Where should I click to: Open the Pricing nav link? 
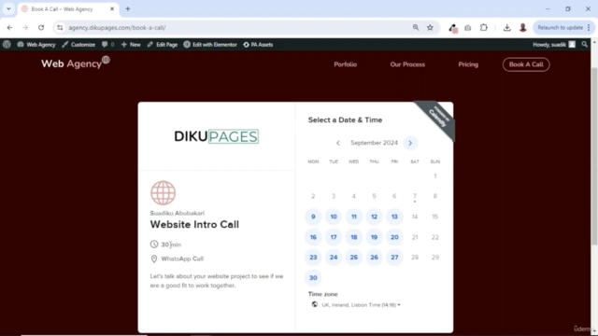click(468, 64)
